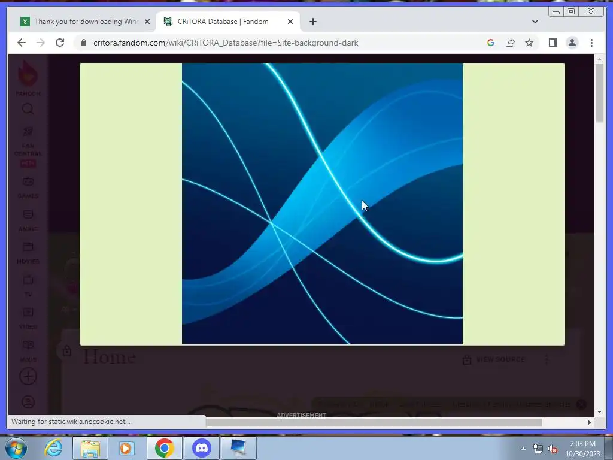Reload the current page
613x460 pixels.
pyautogui.click(x=60, y=43)
